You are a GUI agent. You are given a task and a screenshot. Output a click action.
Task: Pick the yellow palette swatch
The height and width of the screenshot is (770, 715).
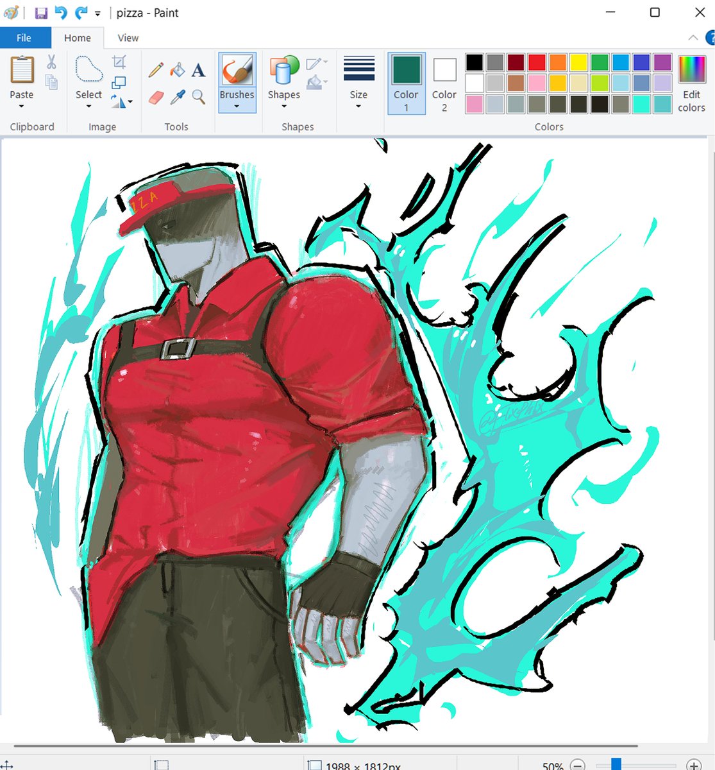578,62
